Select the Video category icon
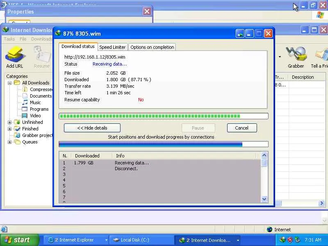 (x=25, y=116)
